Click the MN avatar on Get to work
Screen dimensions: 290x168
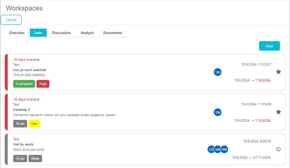point(218,149)
